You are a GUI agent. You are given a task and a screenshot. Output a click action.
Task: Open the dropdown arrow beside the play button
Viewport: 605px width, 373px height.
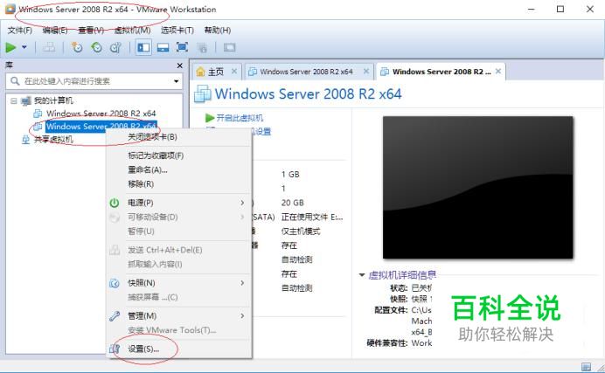point(24,47)
